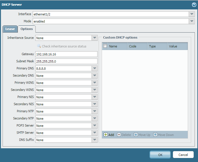Open the help icon in the title bar
Screen dimensions: 198x162
pyautogui.click(x=194, y=5)
